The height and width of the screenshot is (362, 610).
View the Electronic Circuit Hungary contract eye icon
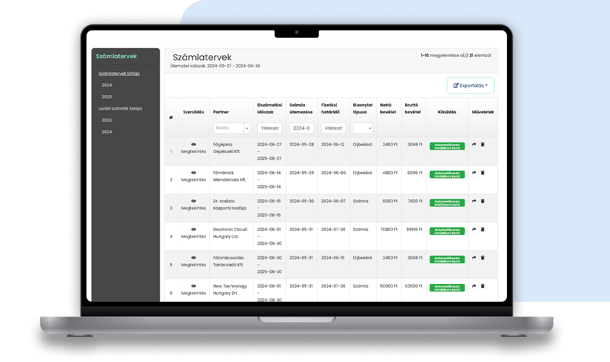(193, 230)
